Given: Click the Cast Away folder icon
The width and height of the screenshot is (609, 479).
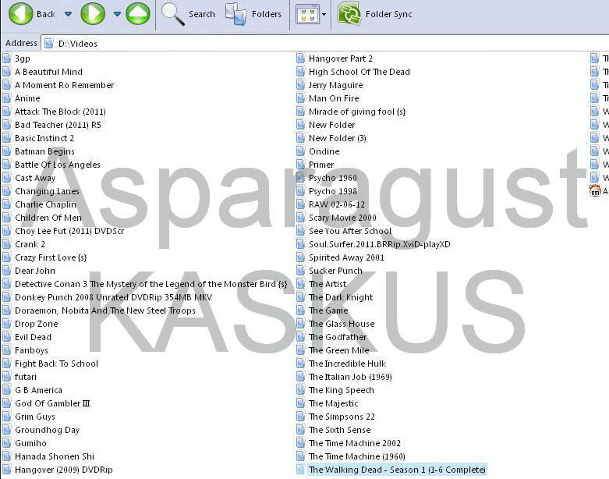Looking at the screenshot, I should 6,178.
